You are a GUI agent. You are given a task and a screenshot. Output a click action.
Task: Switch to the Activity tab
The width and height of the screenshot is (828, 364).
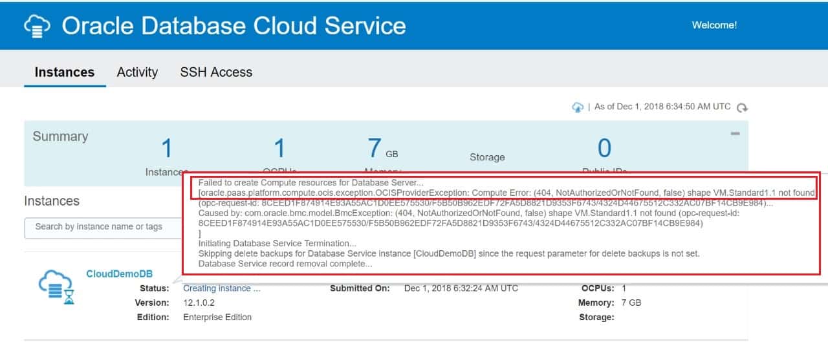tap(137, 72)
